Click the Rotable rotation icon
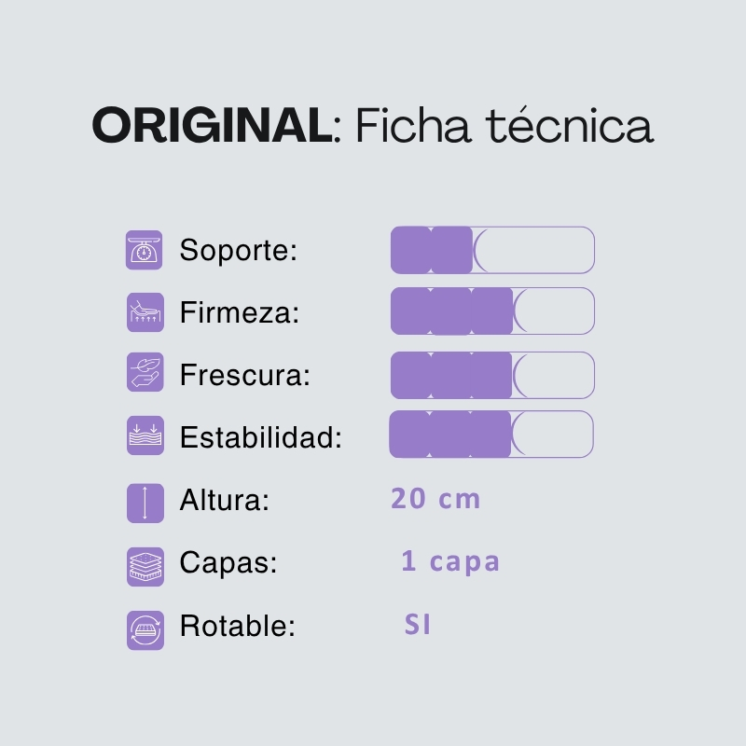The height and width of the screenshot is (746, 746). [x=145, y=629]
